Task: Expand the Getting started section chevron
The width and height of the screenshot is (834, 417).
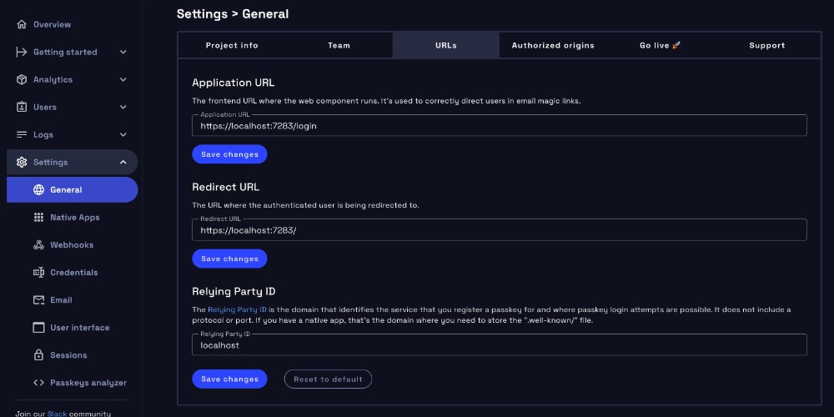Action: (x=123, y=52)
